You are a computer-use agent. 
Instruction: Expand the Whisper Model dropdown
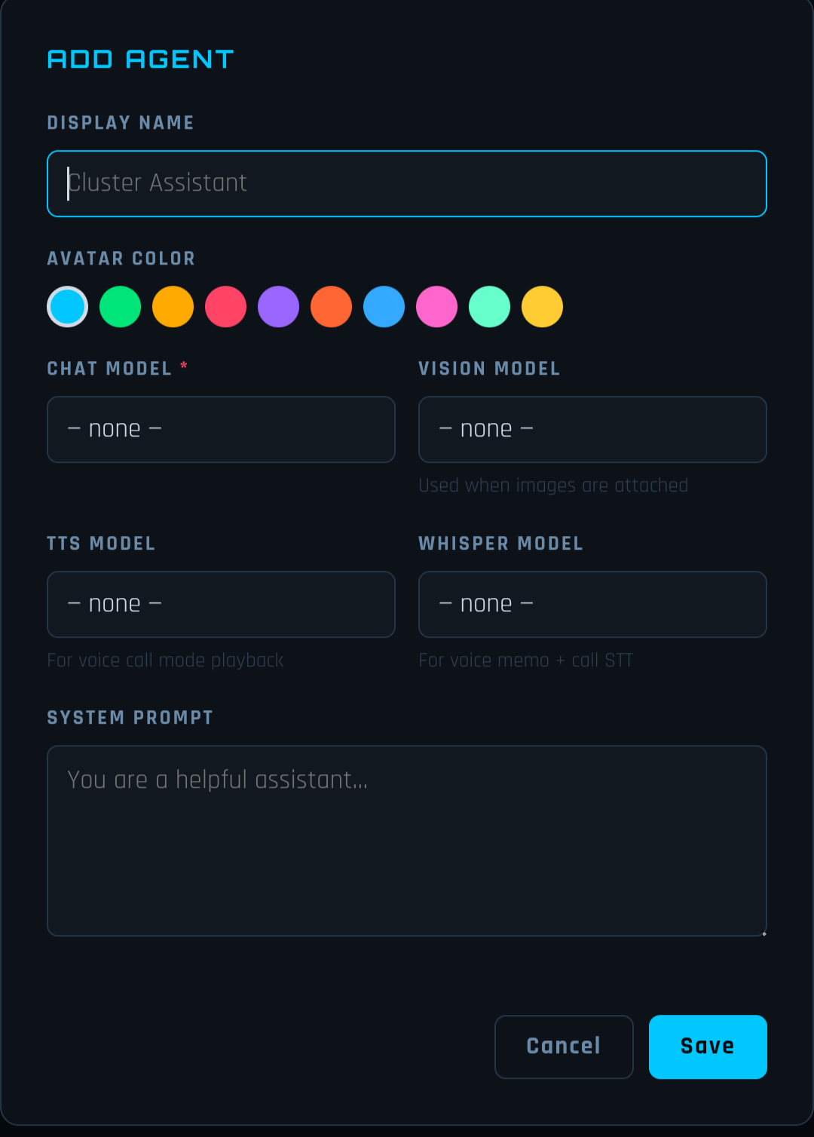pyautogui.click(x=592, y=604)
